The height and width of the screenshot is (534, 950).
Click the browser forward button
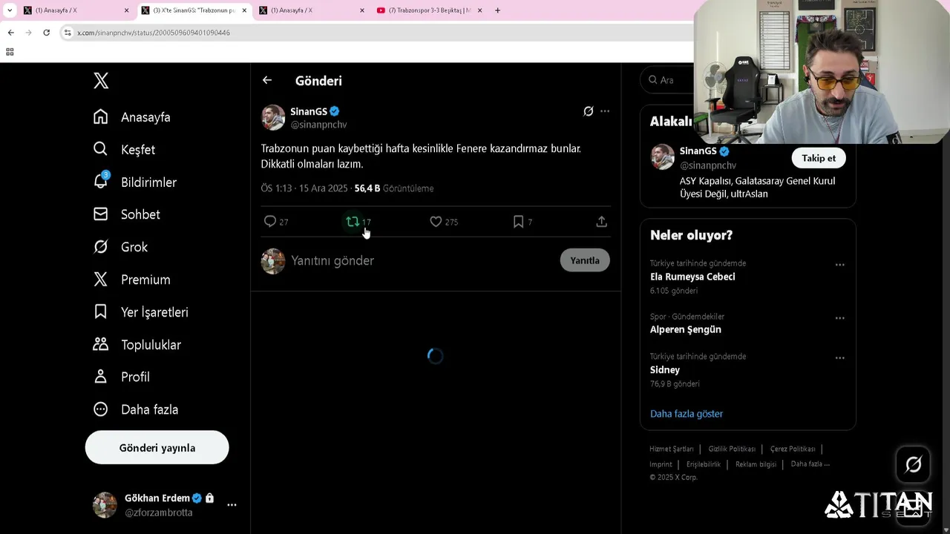(28, 33)
